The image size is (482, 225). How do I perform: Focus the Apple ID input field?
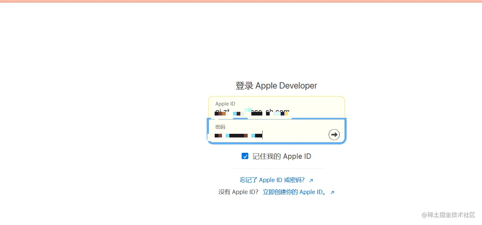point(277,108)
